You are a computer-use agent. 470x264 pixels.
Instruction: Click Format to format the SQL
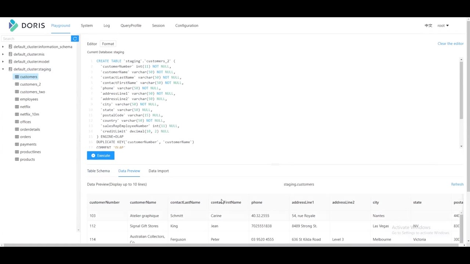pos(108,44)
